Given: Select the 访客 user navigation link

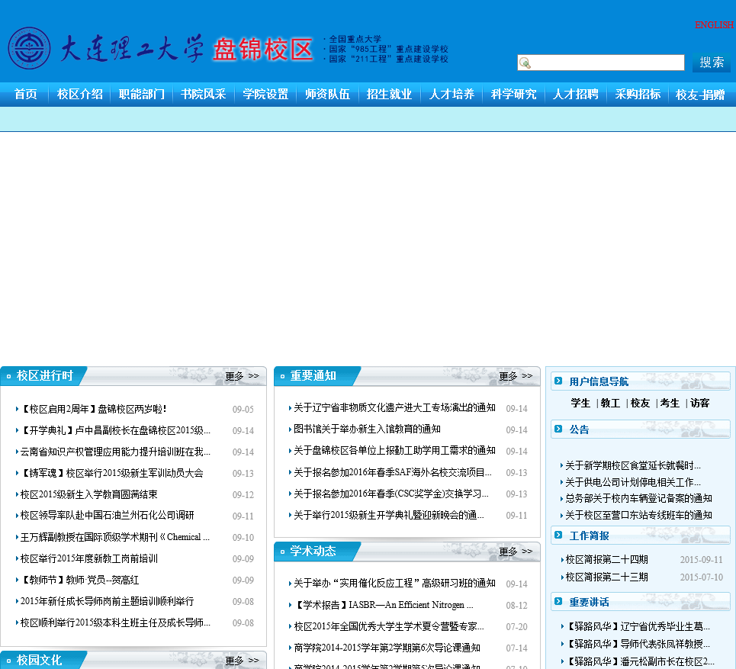Looking at the screenshot, I should click(699, 403).
